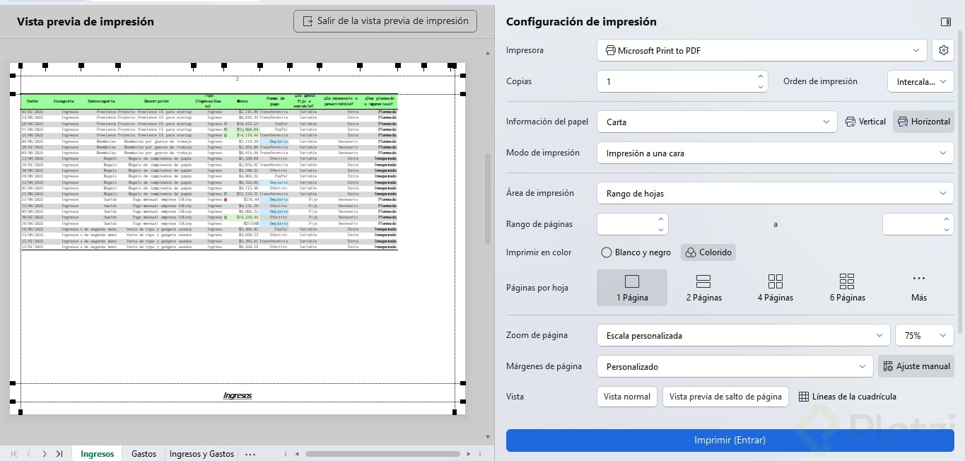Go to previous sheet tab arrow
The width and height of the screenshot is (965, 461).
click(x=28, y=454)
